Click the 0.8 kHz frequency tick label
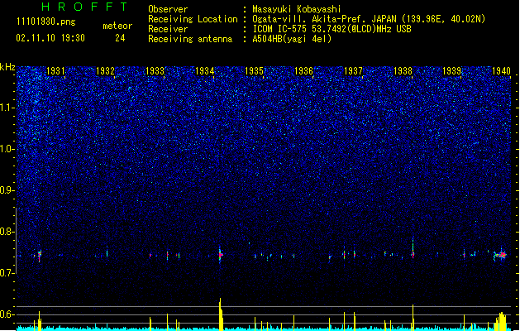This screenshot has width=520, height=331. (x=7, y=232)
